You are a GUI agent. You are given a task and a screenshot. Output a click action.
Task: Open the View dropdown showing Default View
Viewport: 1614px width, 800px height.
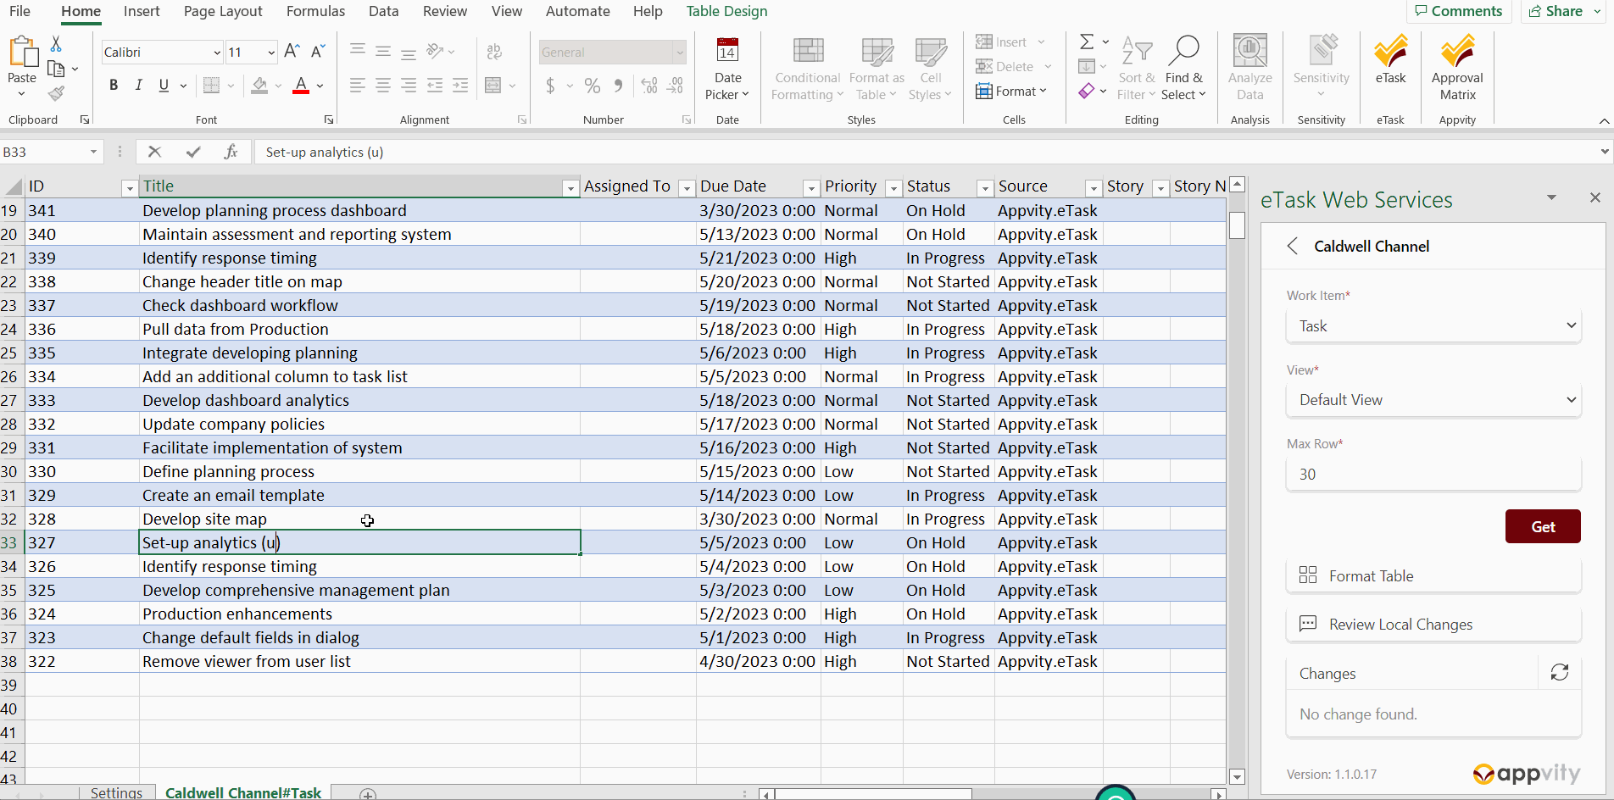(1433, 400)
